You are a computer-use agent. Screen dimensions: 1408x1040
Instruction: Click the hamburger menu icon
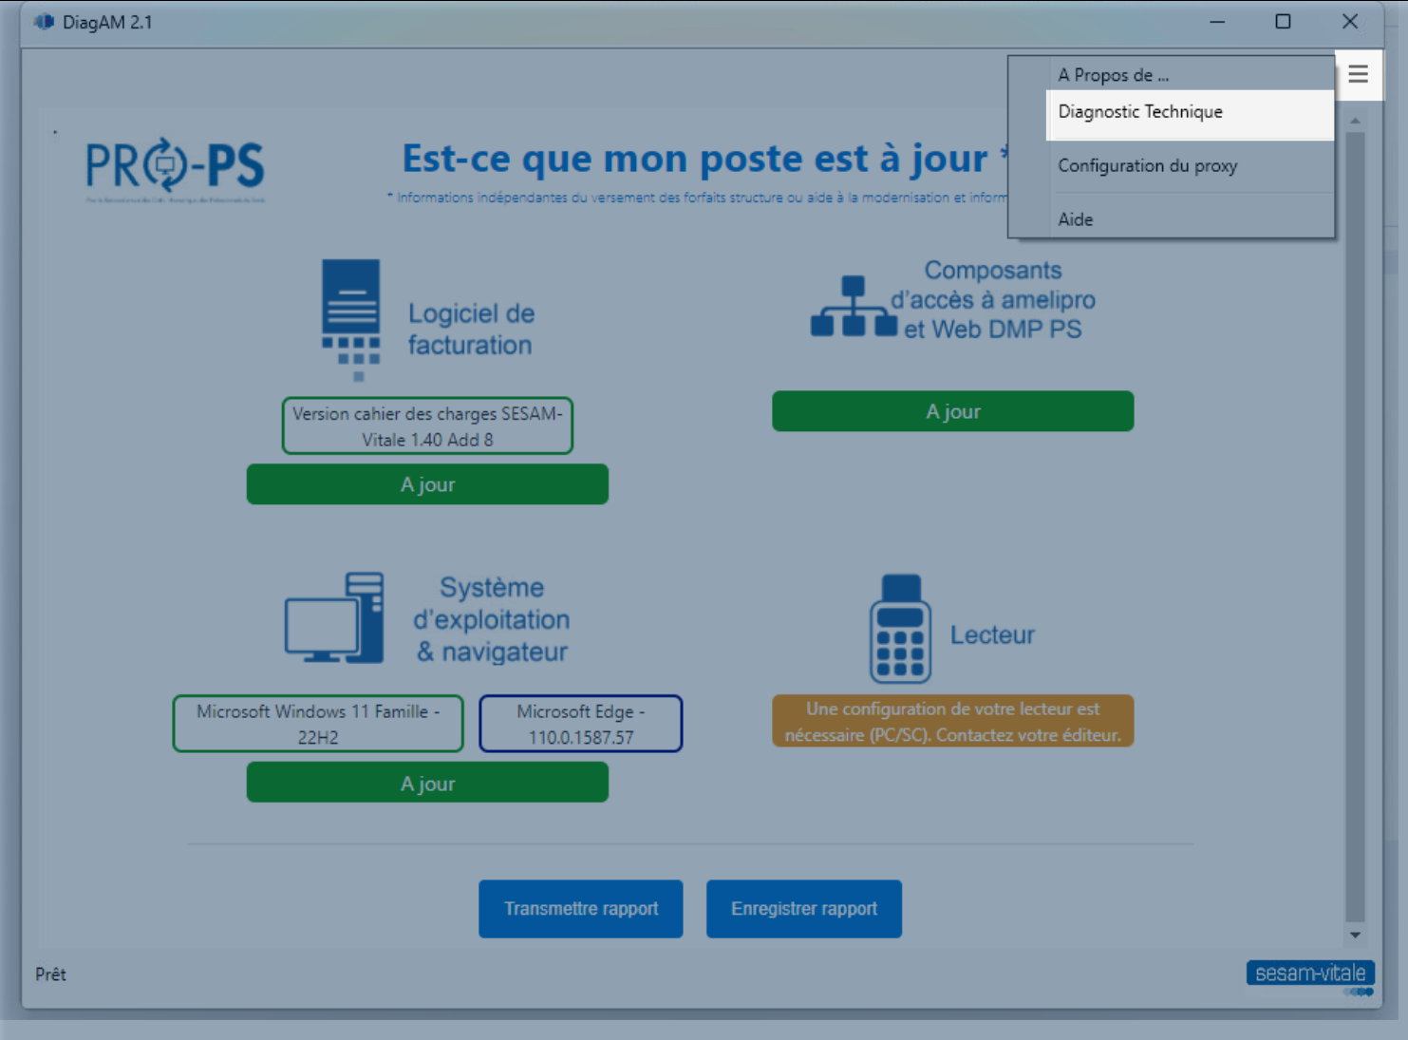[x=1358, y=74]
